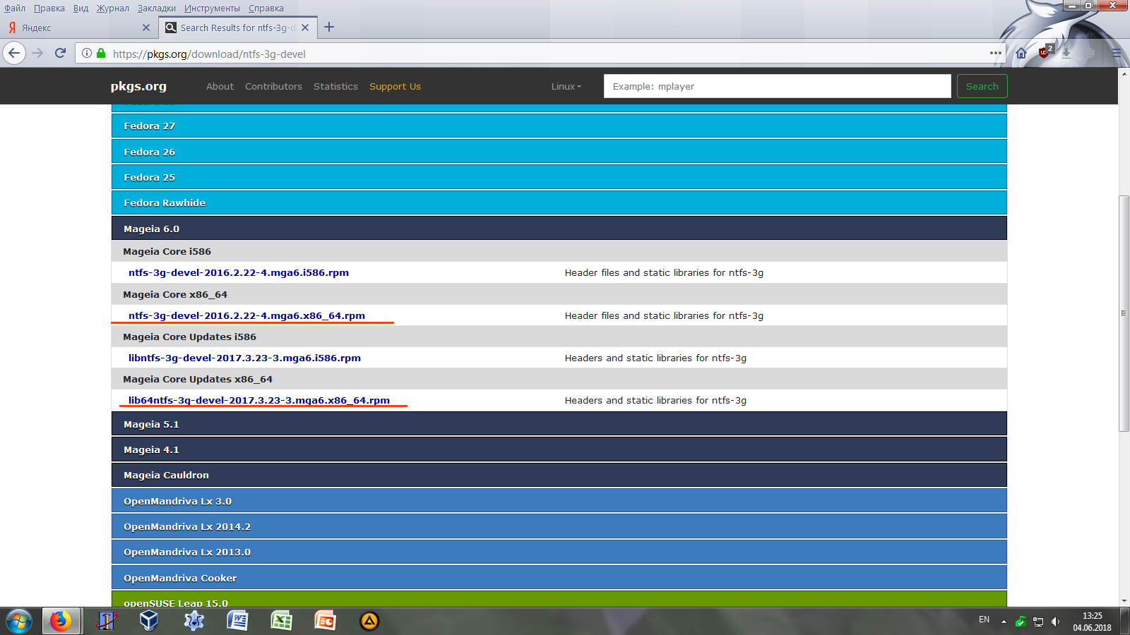Expand the Mageia Cauldron section
Viewport: 1130px width, 635px height.
click(x=559, y=475)
